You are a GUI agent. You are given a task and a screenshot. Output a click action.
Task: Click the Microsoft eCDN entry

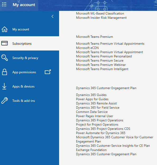point(87,48)
